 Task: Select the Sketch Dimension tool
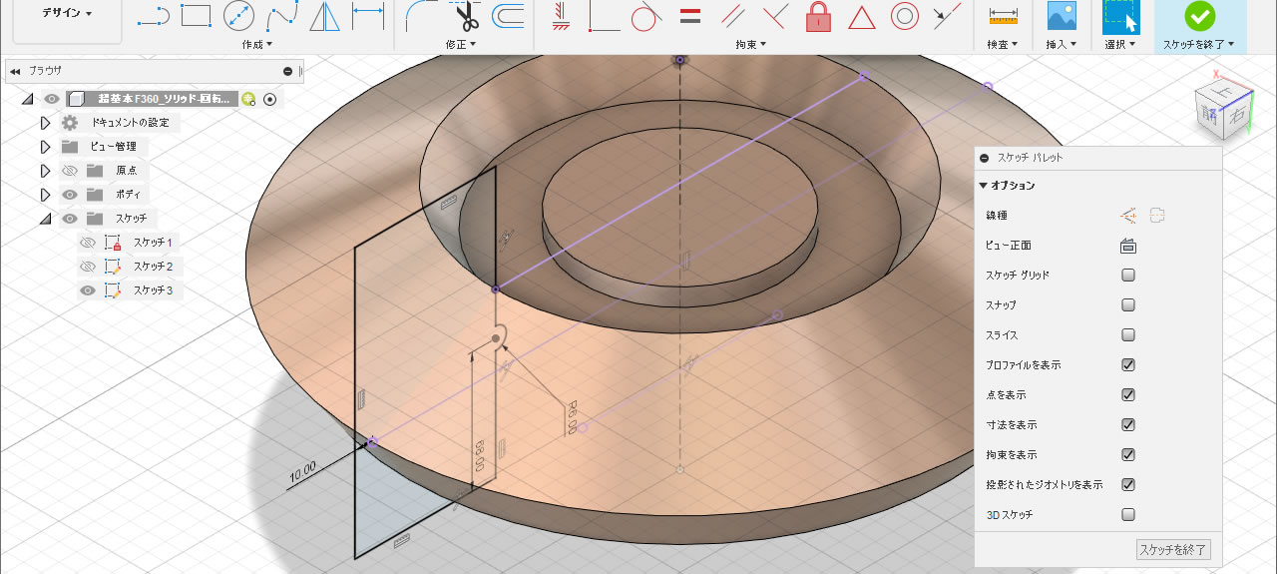(x=368, y=16)
